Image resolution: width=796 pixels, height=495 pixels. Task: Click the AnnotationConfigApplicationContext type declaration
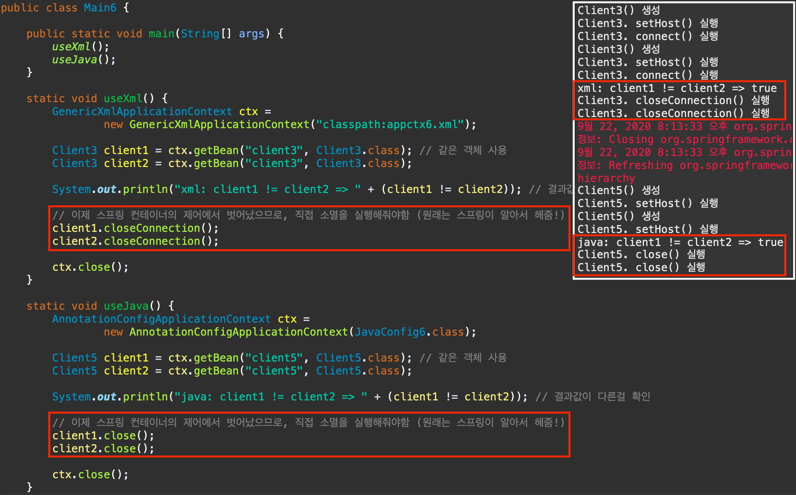coord(161,319)
